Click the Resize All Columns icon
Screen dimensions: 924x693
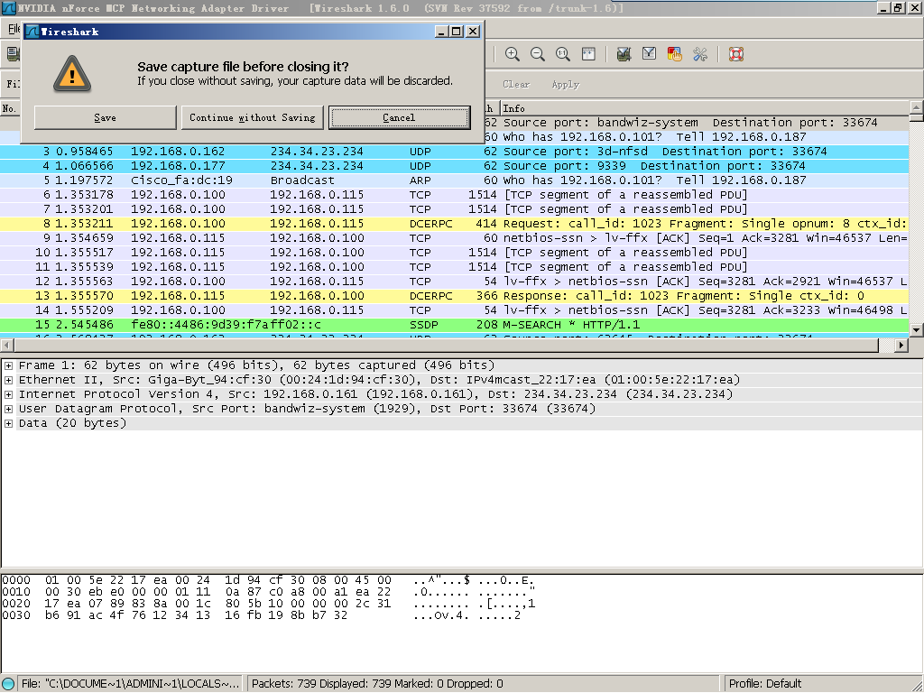click(x=588, y=54)
